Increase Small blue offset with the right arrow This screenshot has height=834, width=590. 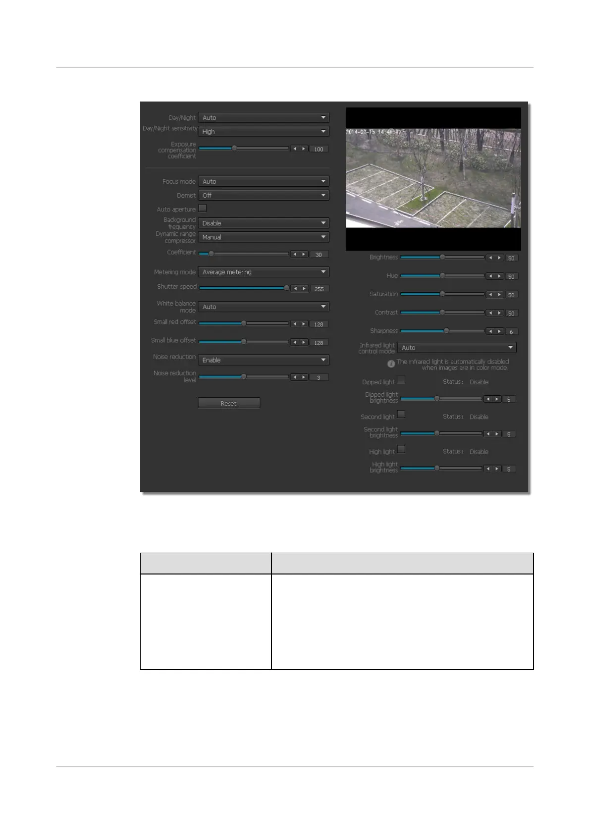(304, 342)
